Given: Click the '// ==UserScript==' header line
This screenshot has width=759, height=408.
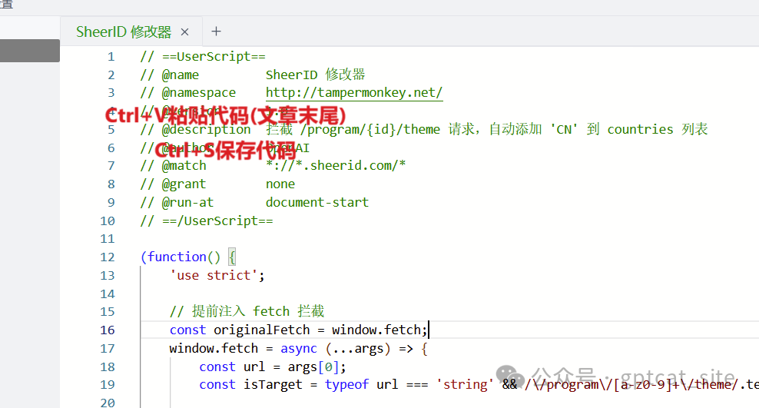Looking at the screenshot, I should click(203, 57).
